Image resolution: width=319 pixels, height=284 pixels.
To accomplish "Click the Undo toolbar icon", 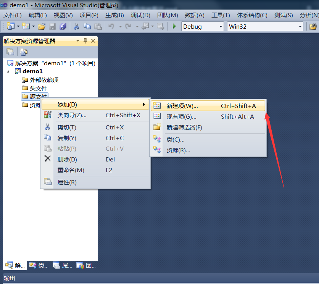I will point(111,26).
